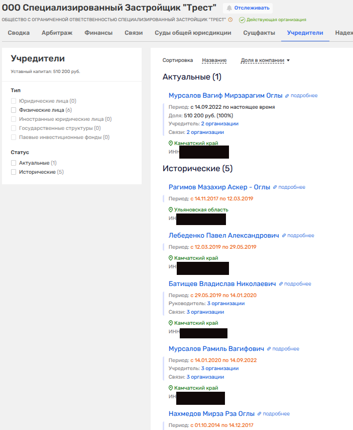353x430 pixels.
Task: Sort founders by Название
Action: [214, 60]
